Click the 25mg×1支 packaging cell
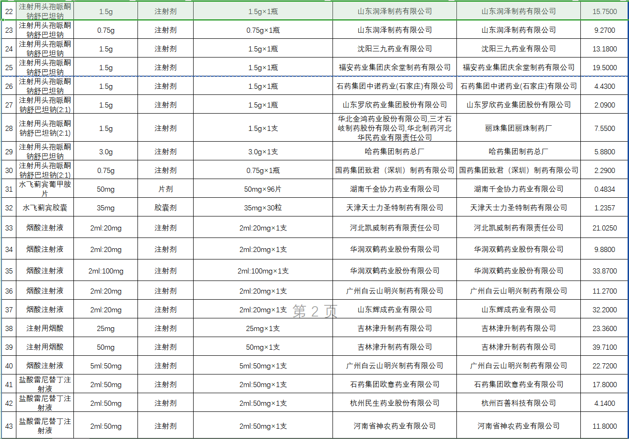Screen dimensions: 629x439 263,328
